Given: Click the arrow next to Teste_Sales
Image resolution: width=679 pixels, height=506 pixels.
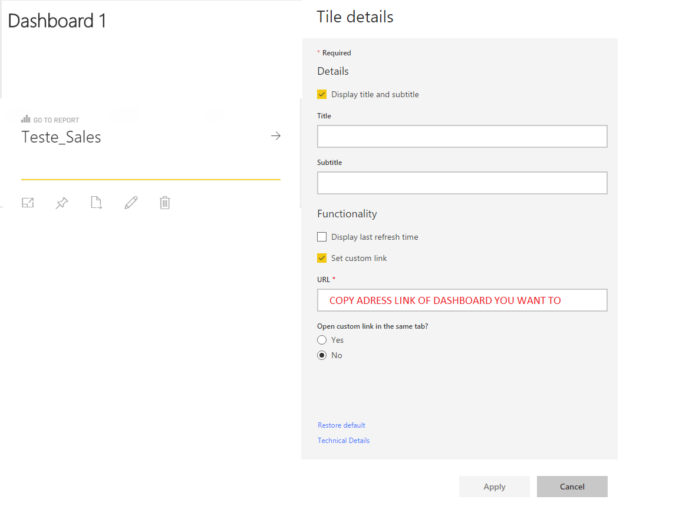Looking at the screenshot, I should 276,136.
